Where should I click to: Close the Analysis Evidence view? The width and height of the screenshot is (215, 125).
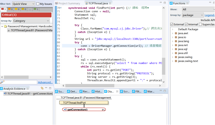(28, 89)
